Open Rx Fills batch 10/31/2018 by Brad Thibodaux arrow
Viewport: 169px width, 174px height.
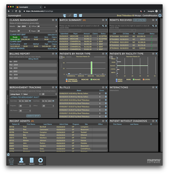[x=106, y=100]
